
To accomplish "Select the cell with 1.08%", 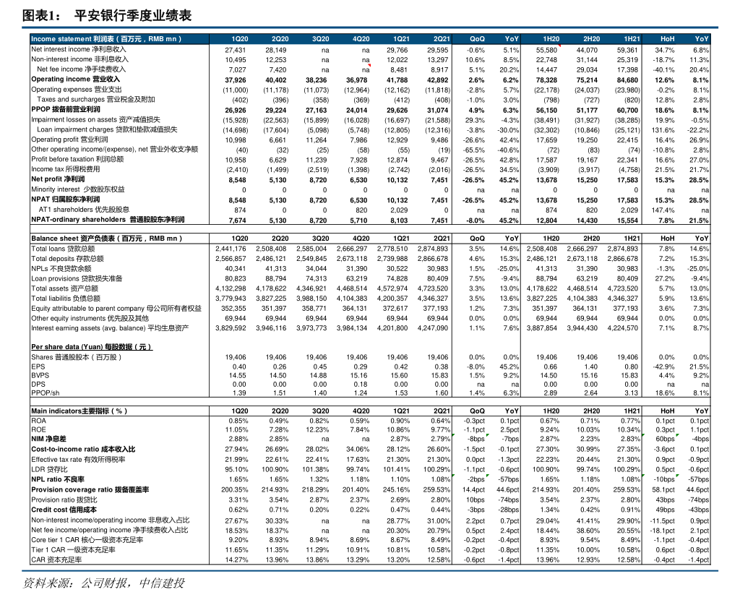I will coord(630,479).
